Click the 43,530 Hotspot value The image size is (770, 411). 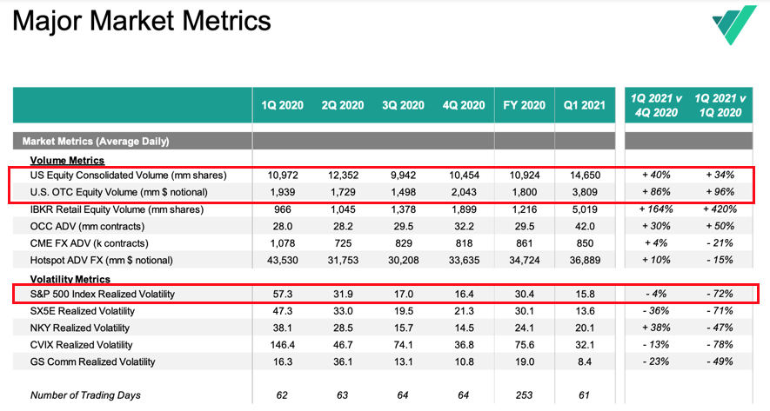click(x=283, y=261)
